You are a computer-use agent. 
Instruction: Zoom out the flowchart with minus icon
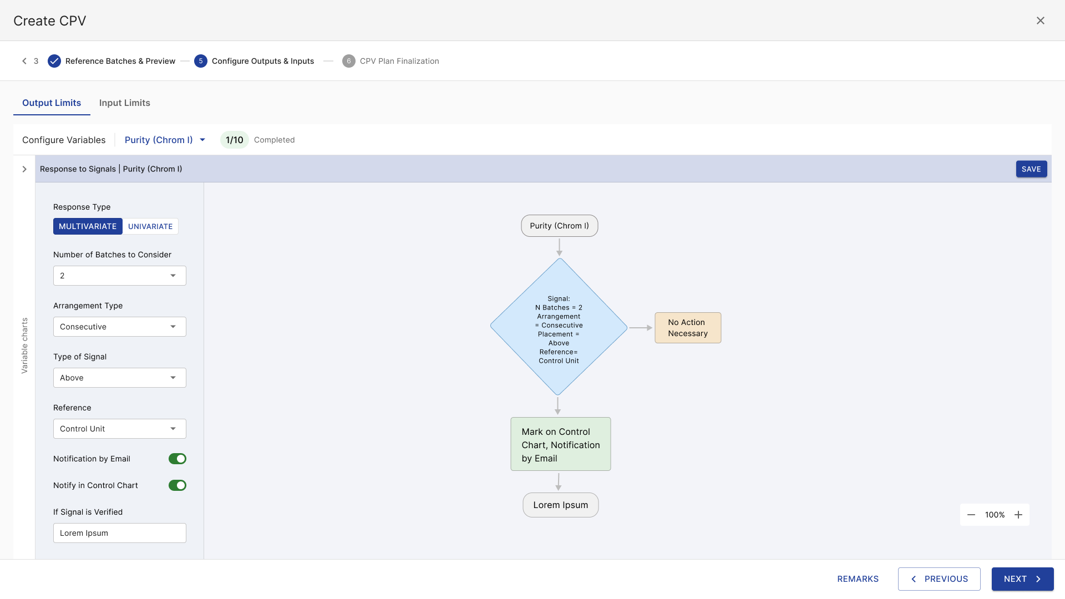971,515
